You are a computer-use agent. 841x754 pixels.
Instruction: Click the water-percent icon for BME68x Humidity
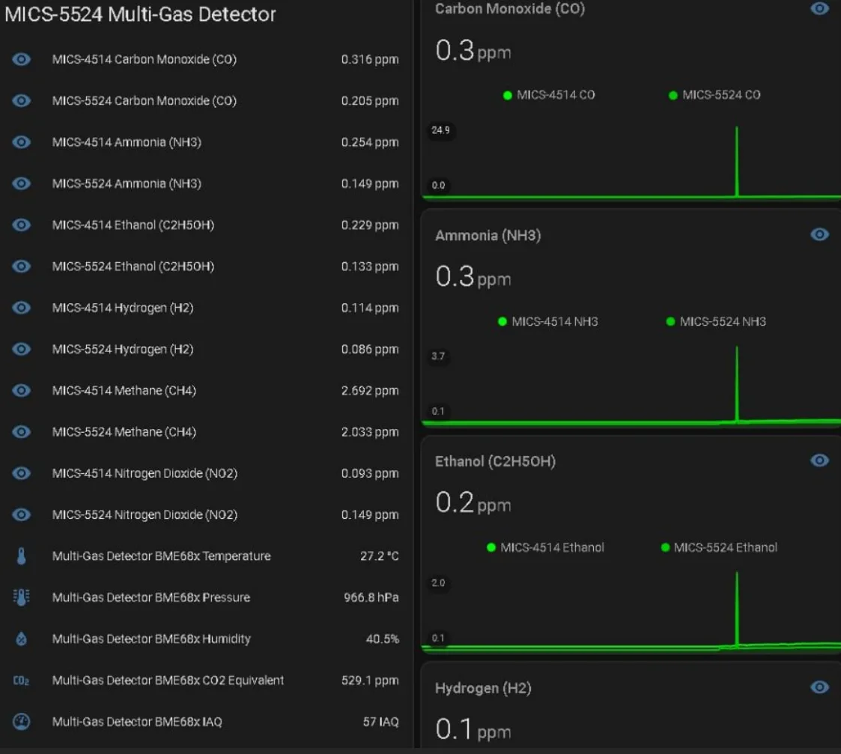(x=22, y=639)
